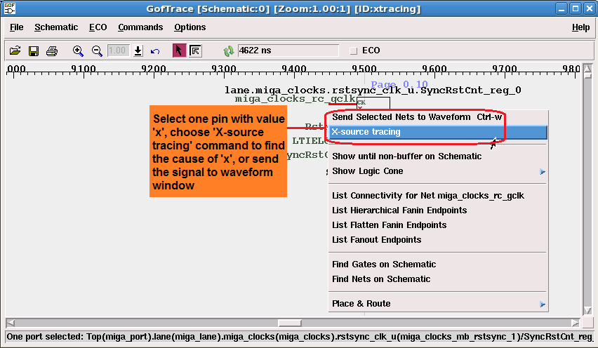Click the download arrow beside zoom value
Screen dimensions: 598x348
click(138, 51)
